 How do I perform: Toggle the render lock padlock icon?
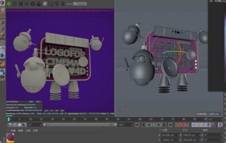(x=39, y=4)
